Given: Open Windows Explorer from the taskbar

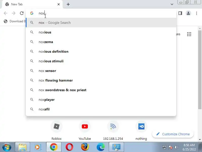Looking at the screenshot, I should (22, 147).
